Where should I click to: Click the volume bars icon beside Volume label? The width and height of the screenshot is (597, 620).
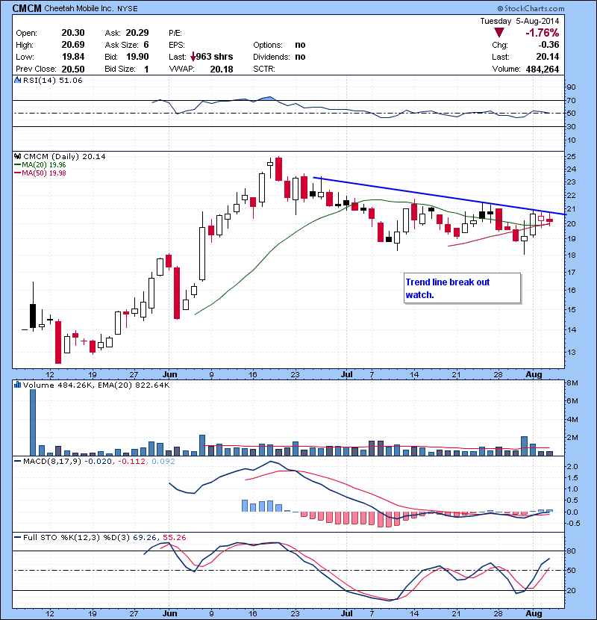(17, 385)
